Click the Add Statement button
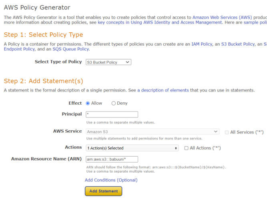This screenshot has width=267, height=201. pos(103,191)
